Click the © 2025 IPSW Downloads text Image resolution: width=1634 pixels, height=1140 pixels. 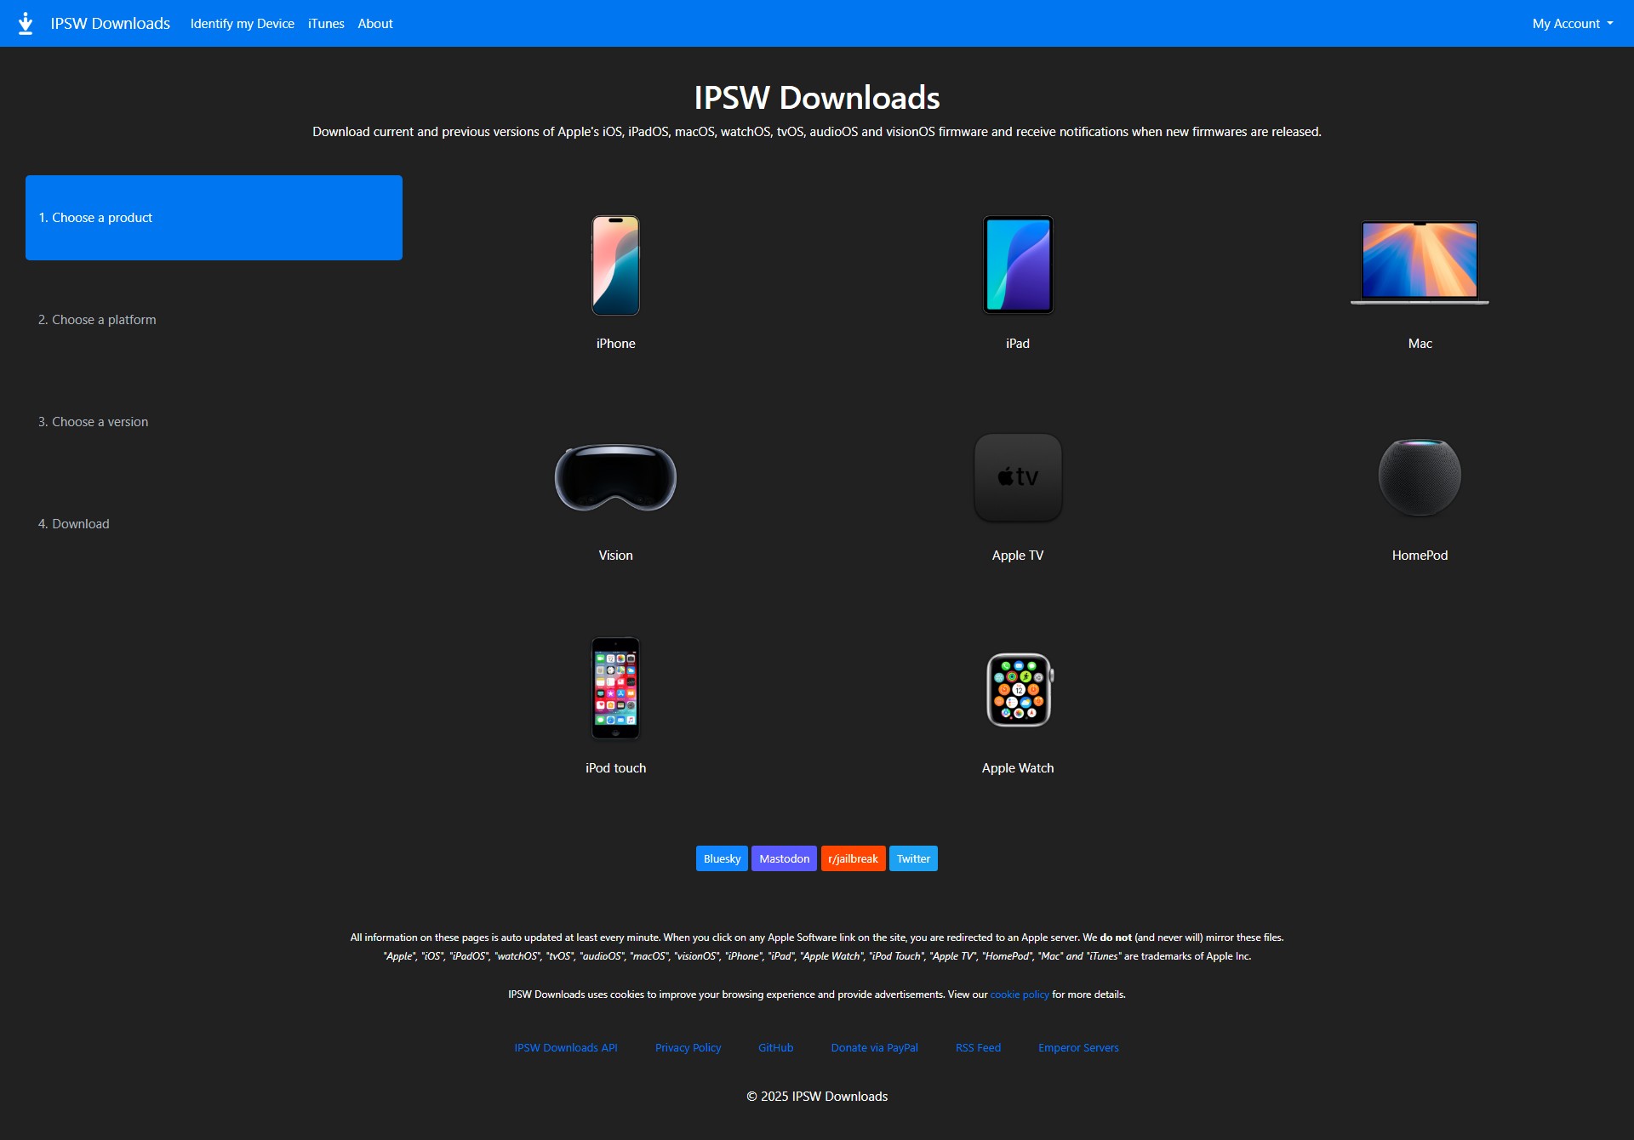tap(817, 1097)
